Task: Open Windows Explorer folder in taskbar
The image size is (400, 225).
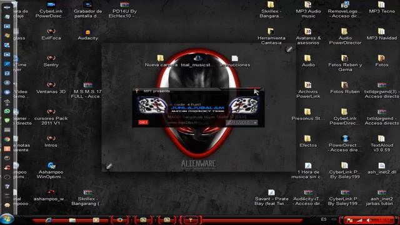Action: [72, 220]
